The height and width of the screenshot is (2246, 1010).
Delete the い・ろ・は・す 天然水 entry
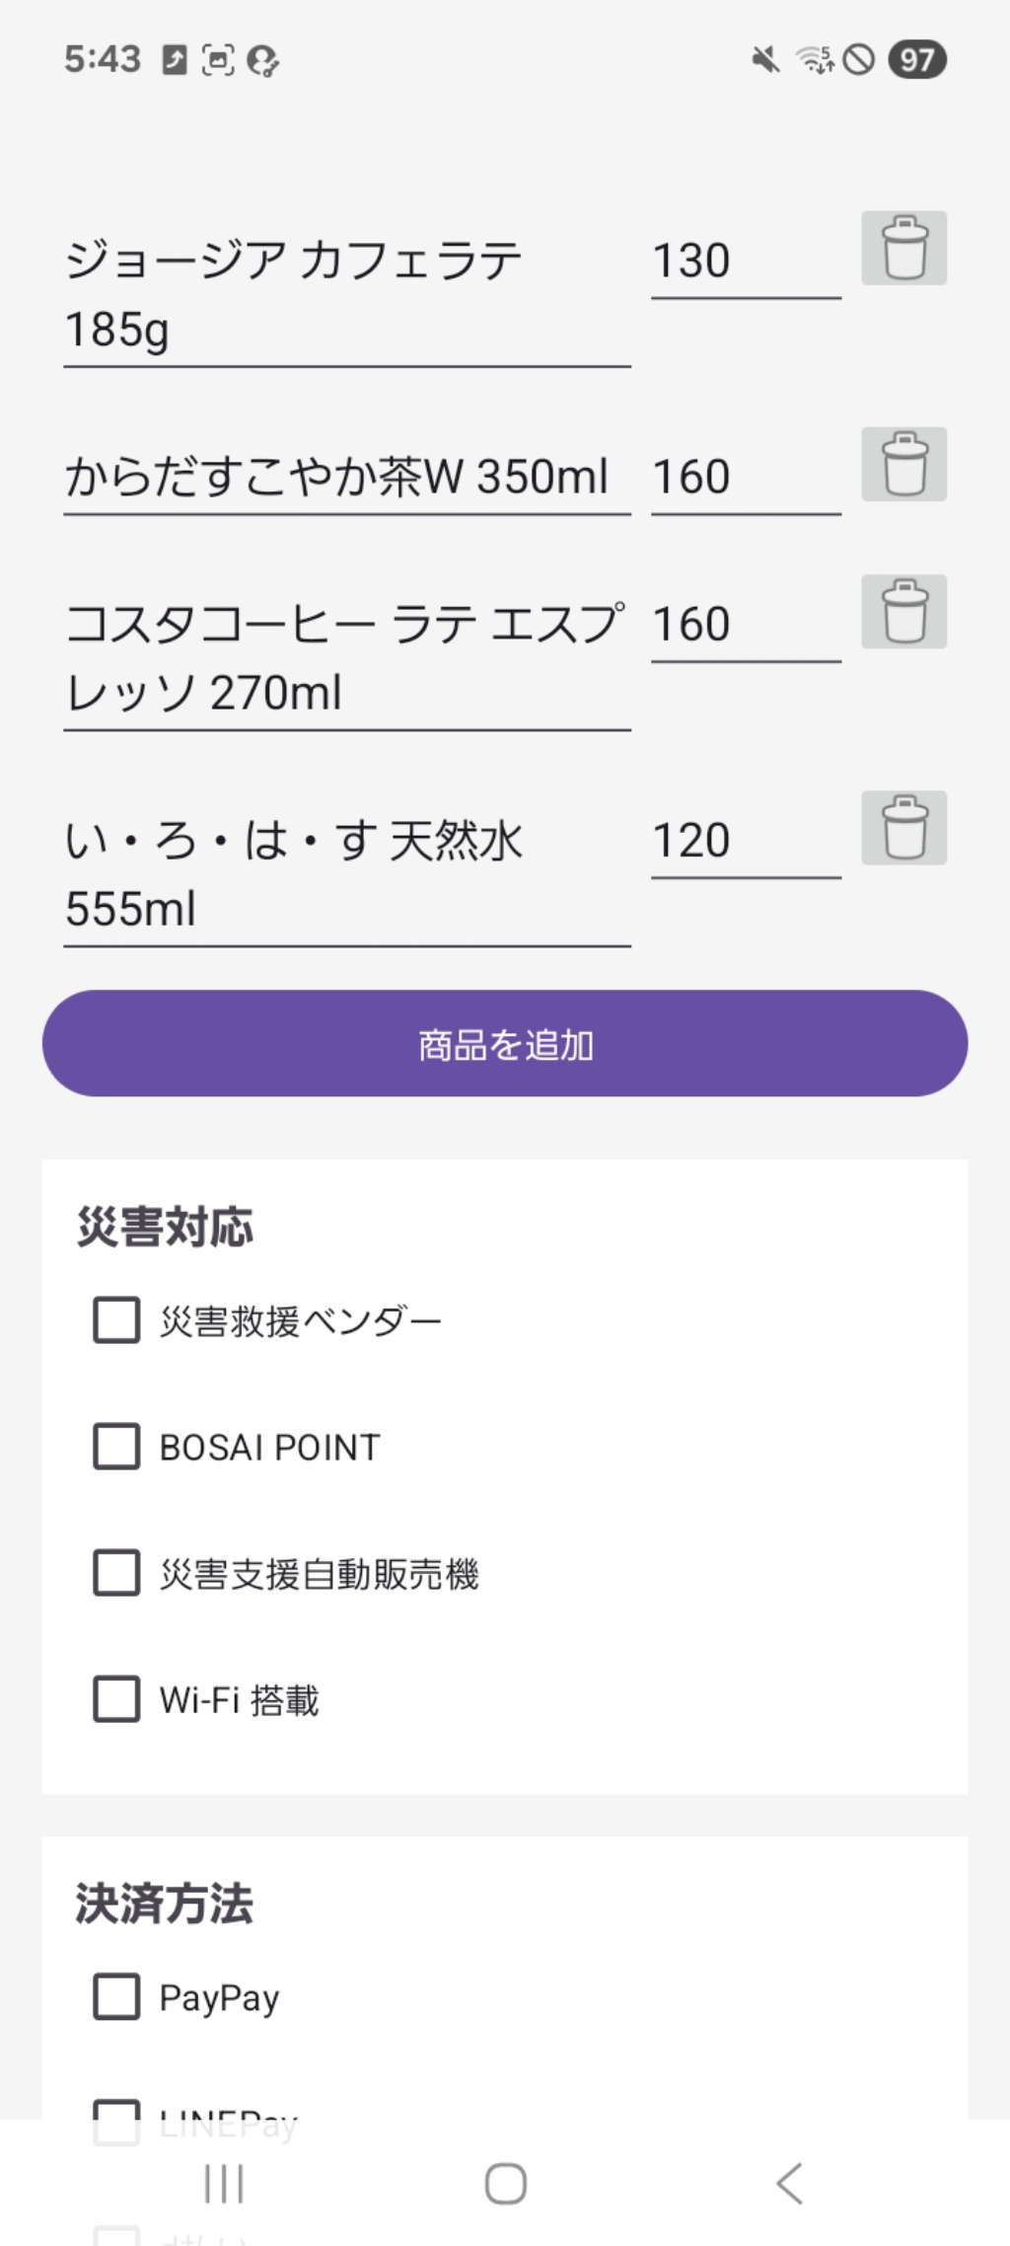click(903, 827)
